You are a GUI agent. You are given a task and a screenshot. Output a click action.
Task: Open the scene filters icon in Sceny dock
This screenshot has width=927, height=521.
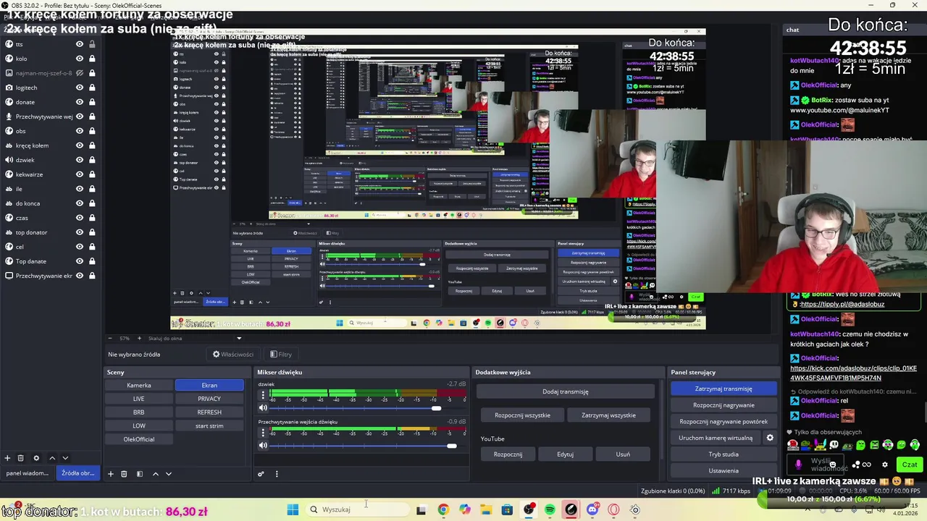point(139,474)
